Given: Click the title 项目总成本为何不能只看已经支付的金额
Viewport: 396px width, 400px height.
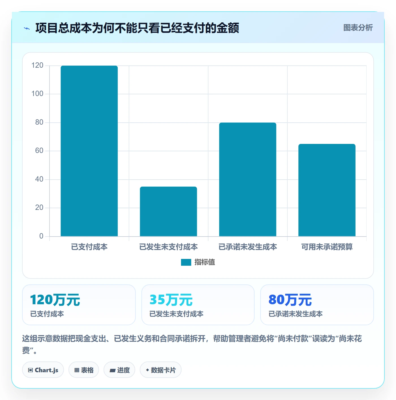Looking at the screenshot, I should (137, 28).
